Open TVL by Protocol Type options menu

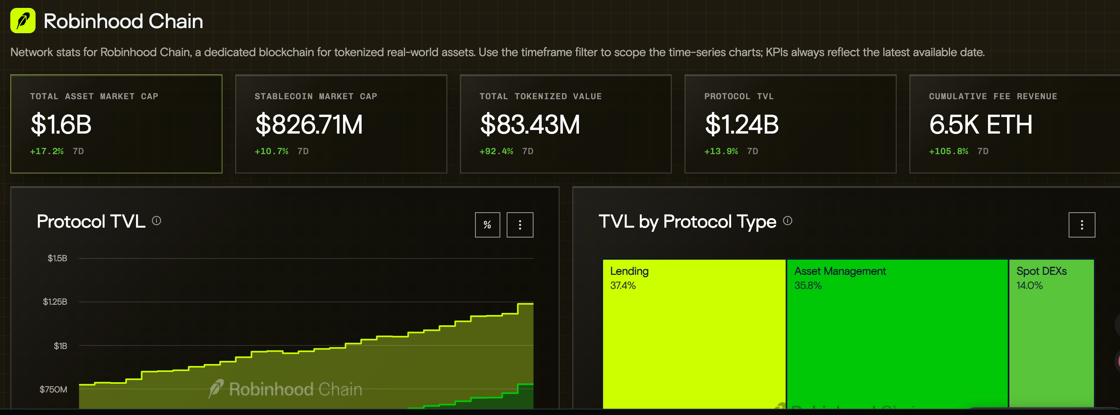[x=1082, y=225]
